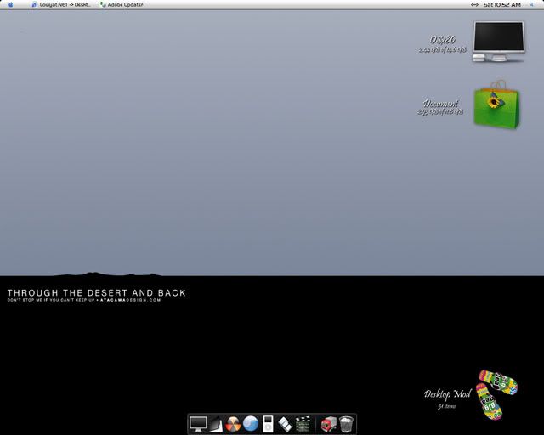Viewport: 544px width, 435px height.
Task: Open the Apple menu
Action: pos(10,4)
